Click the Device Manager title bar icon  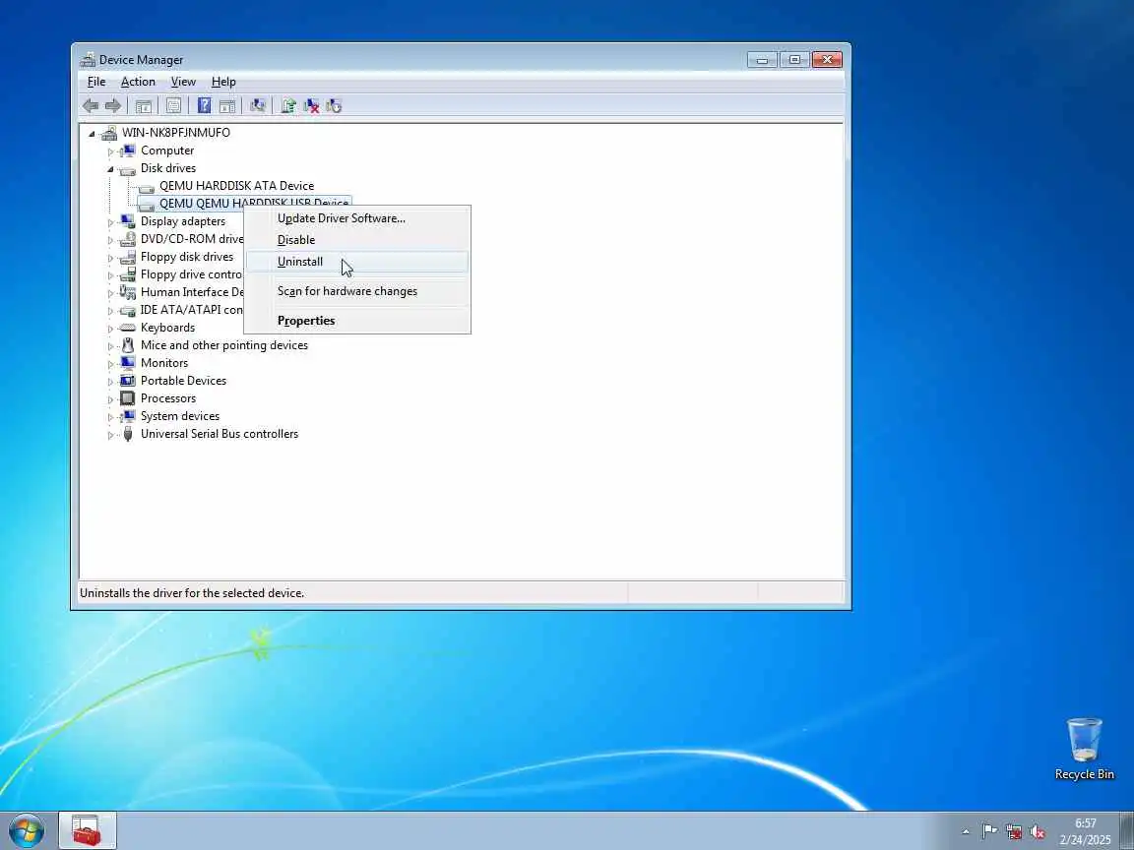click(88, 59)
